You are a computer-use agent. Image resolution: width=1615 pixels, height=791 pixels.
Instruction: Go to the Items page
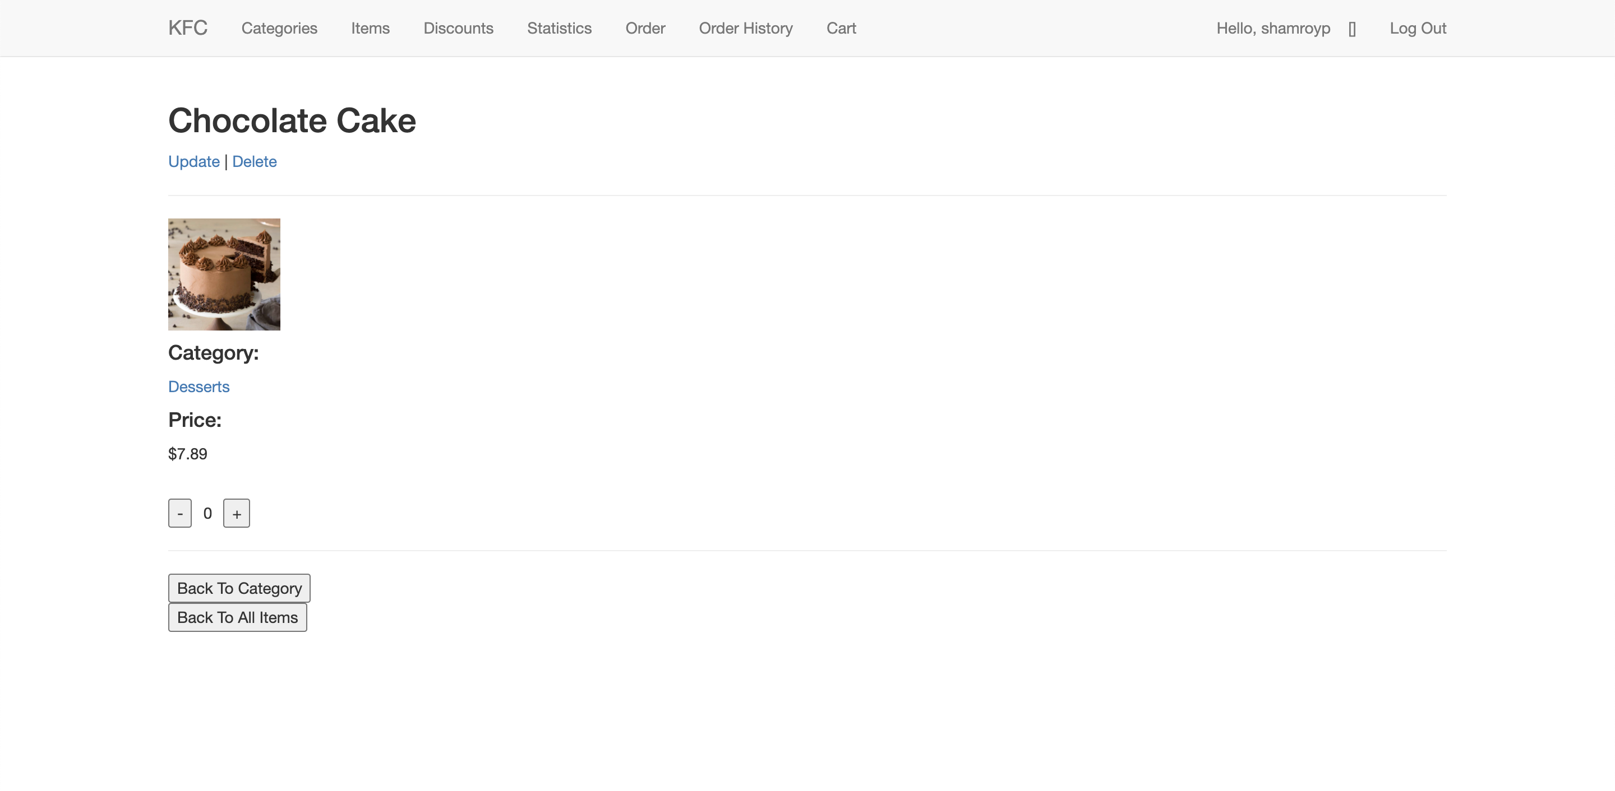[370, 28]
